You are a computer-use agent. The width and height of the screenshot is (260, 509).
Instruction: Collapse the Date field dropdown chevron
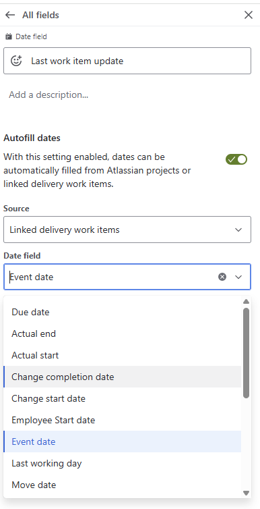[x=238, y=277]
